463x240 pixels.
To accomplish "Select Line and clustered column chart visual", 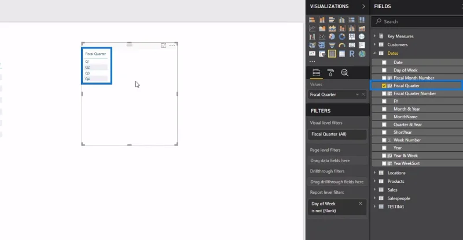I will tap(352, 28).
